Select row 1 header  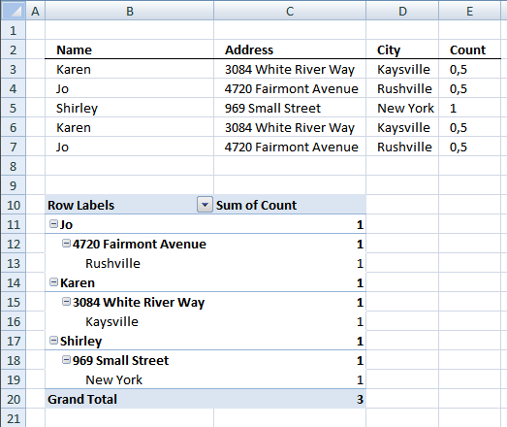(13, 30)
